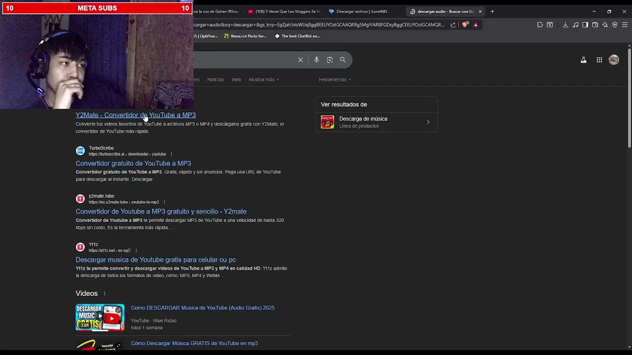Open Descargar musica de Youtube gratis link

(x=156, y=260)
